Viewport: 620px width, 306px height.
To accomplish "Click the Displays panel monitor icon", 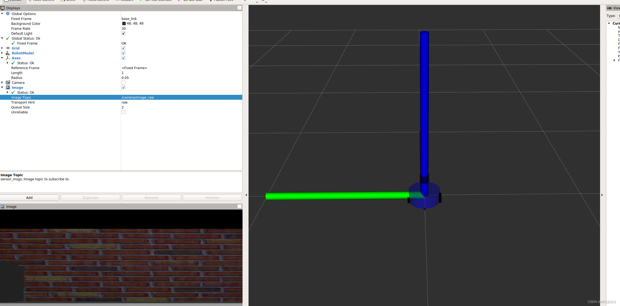I will [2, 8].
